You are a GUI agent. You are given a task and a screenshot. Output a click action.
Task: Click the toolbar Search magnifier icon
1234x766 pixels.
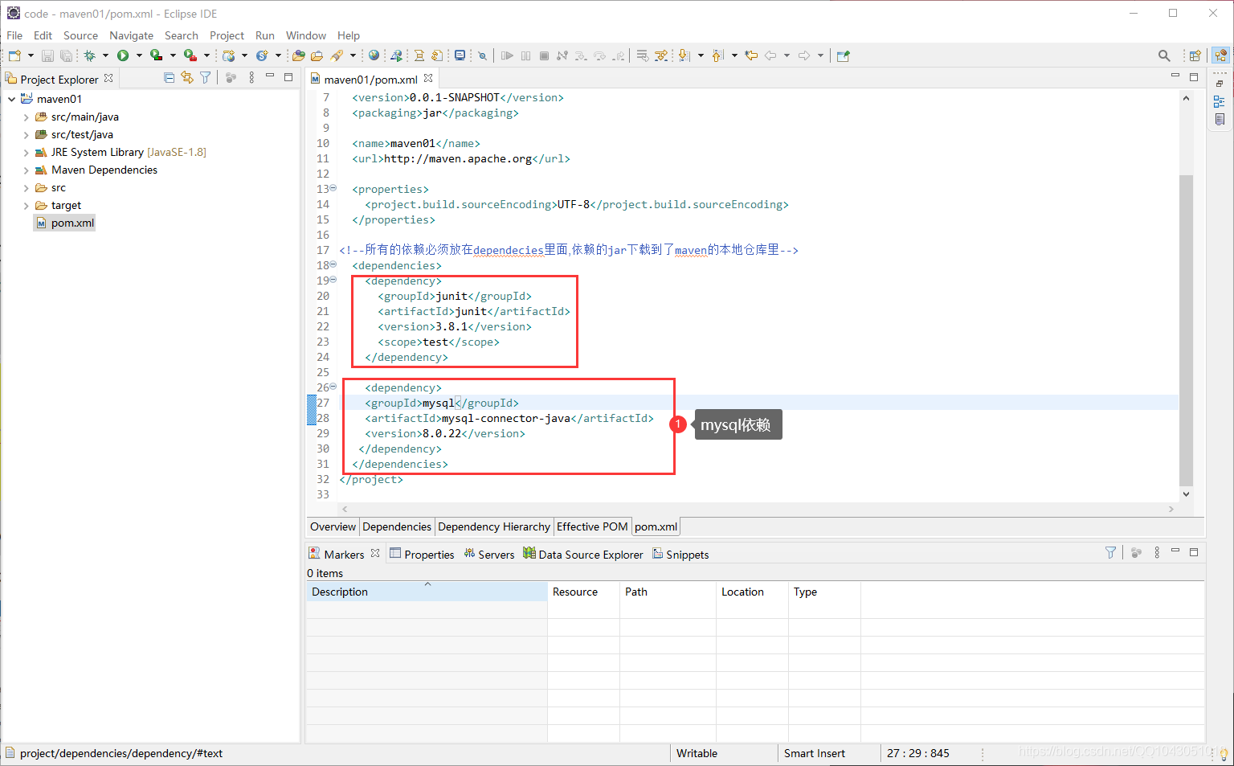(x=1164, y=55)
